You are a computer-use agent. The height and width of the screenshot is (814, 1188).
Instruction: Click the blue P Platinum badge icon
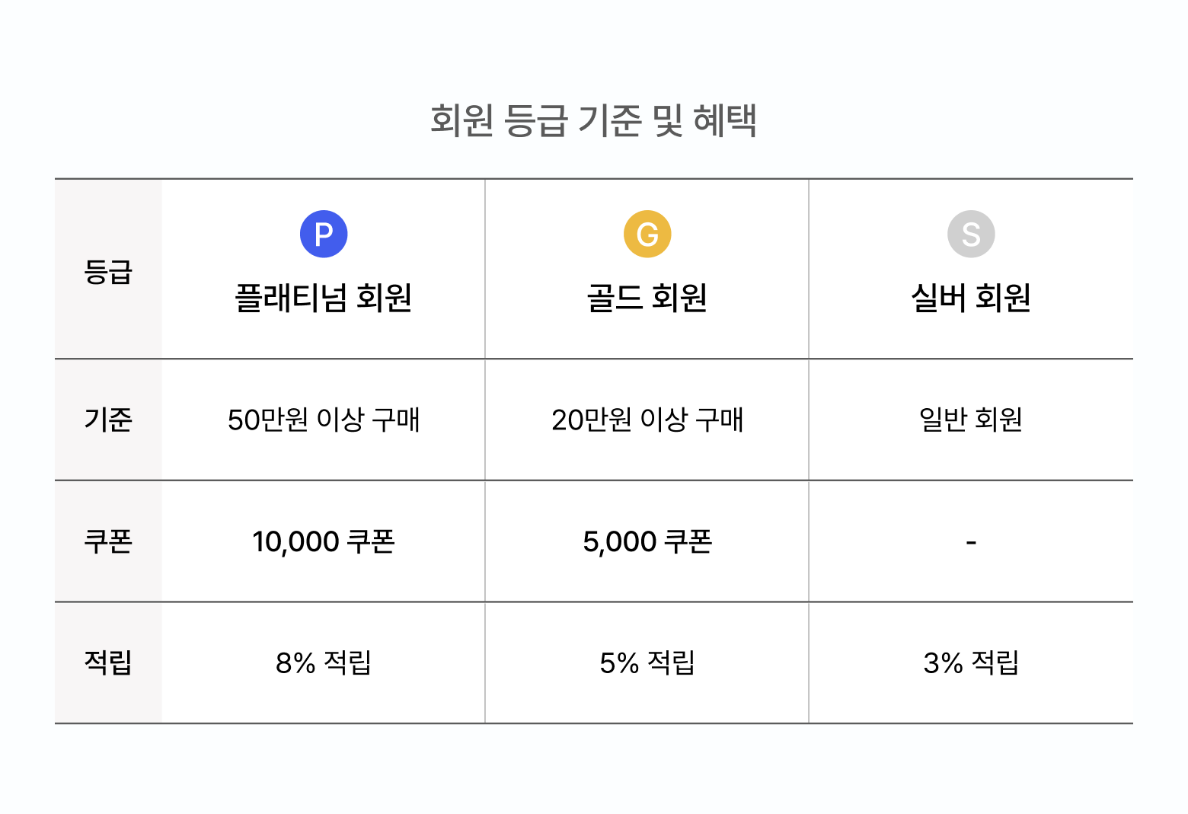click(324, 234)
